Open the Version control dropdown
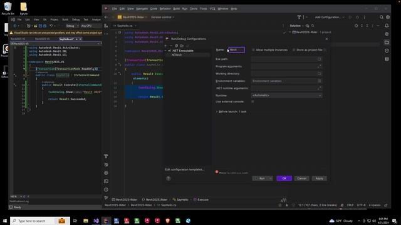The height and width of the screenshot is (225, 401). [163, 17]
